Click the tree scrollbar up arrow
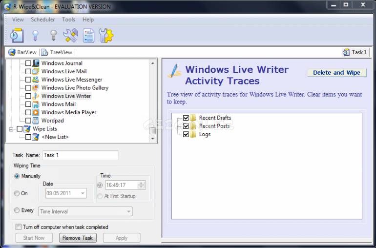This screenshot has width=376, height=248. point(152,63)
